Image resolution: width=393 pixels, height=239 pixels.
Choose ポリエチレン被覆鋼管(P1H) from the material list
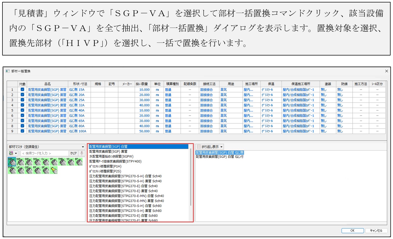click(105, 166)
